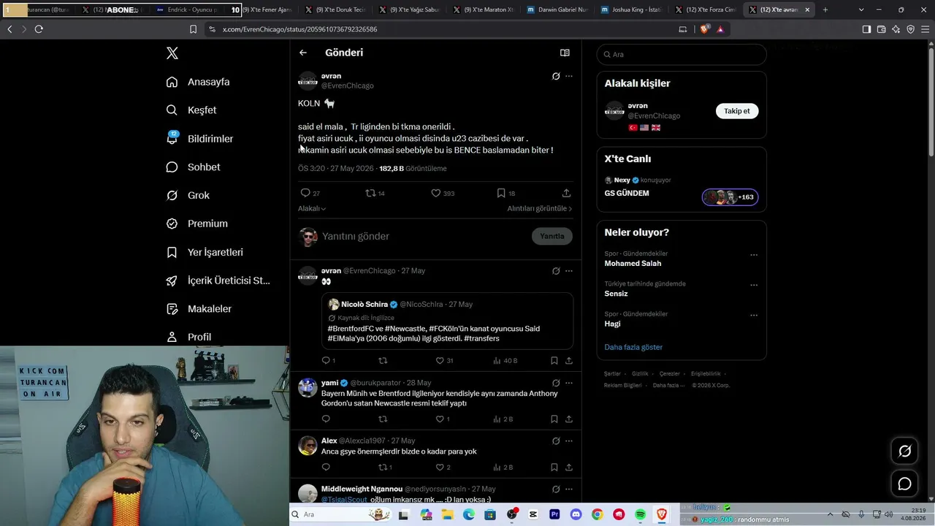The width and height of the screenshot is (935, 526).
Task: Open listener avatars +163 in GS GÜNDEM
Action: (x=730, y=197)
